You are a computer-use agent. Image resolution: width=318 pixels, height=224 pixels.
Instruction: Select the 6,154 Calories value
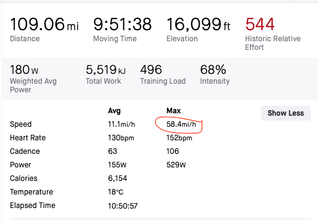[x=118, y=178]
